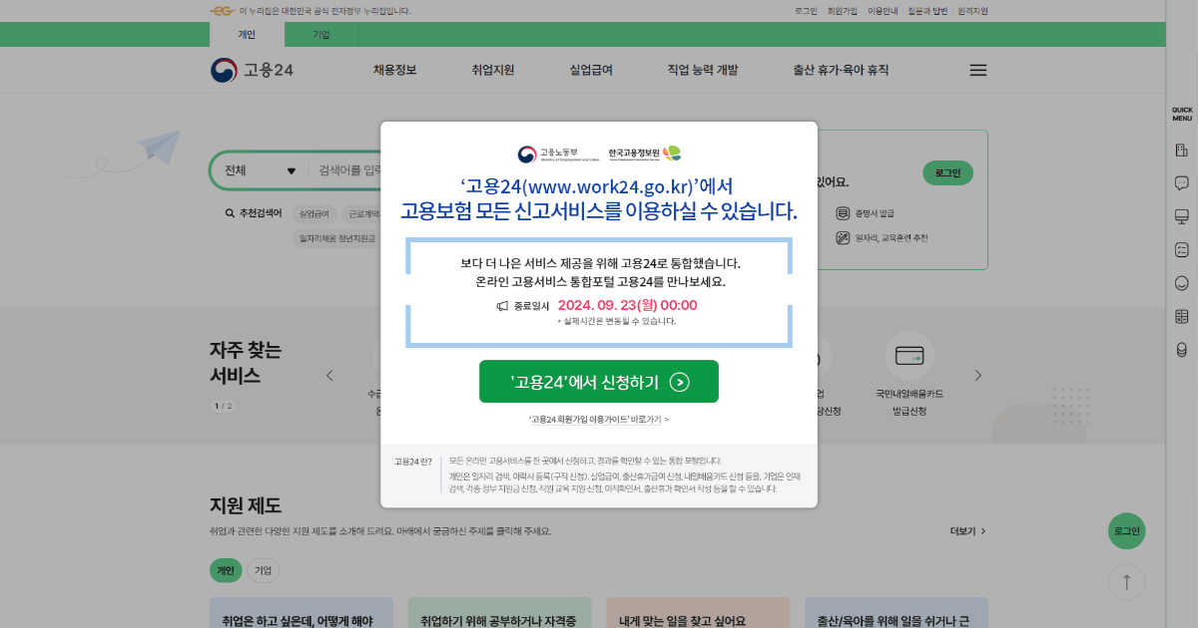
Task: Click the 증명서 발급 link text
Action: coord(875,213)
